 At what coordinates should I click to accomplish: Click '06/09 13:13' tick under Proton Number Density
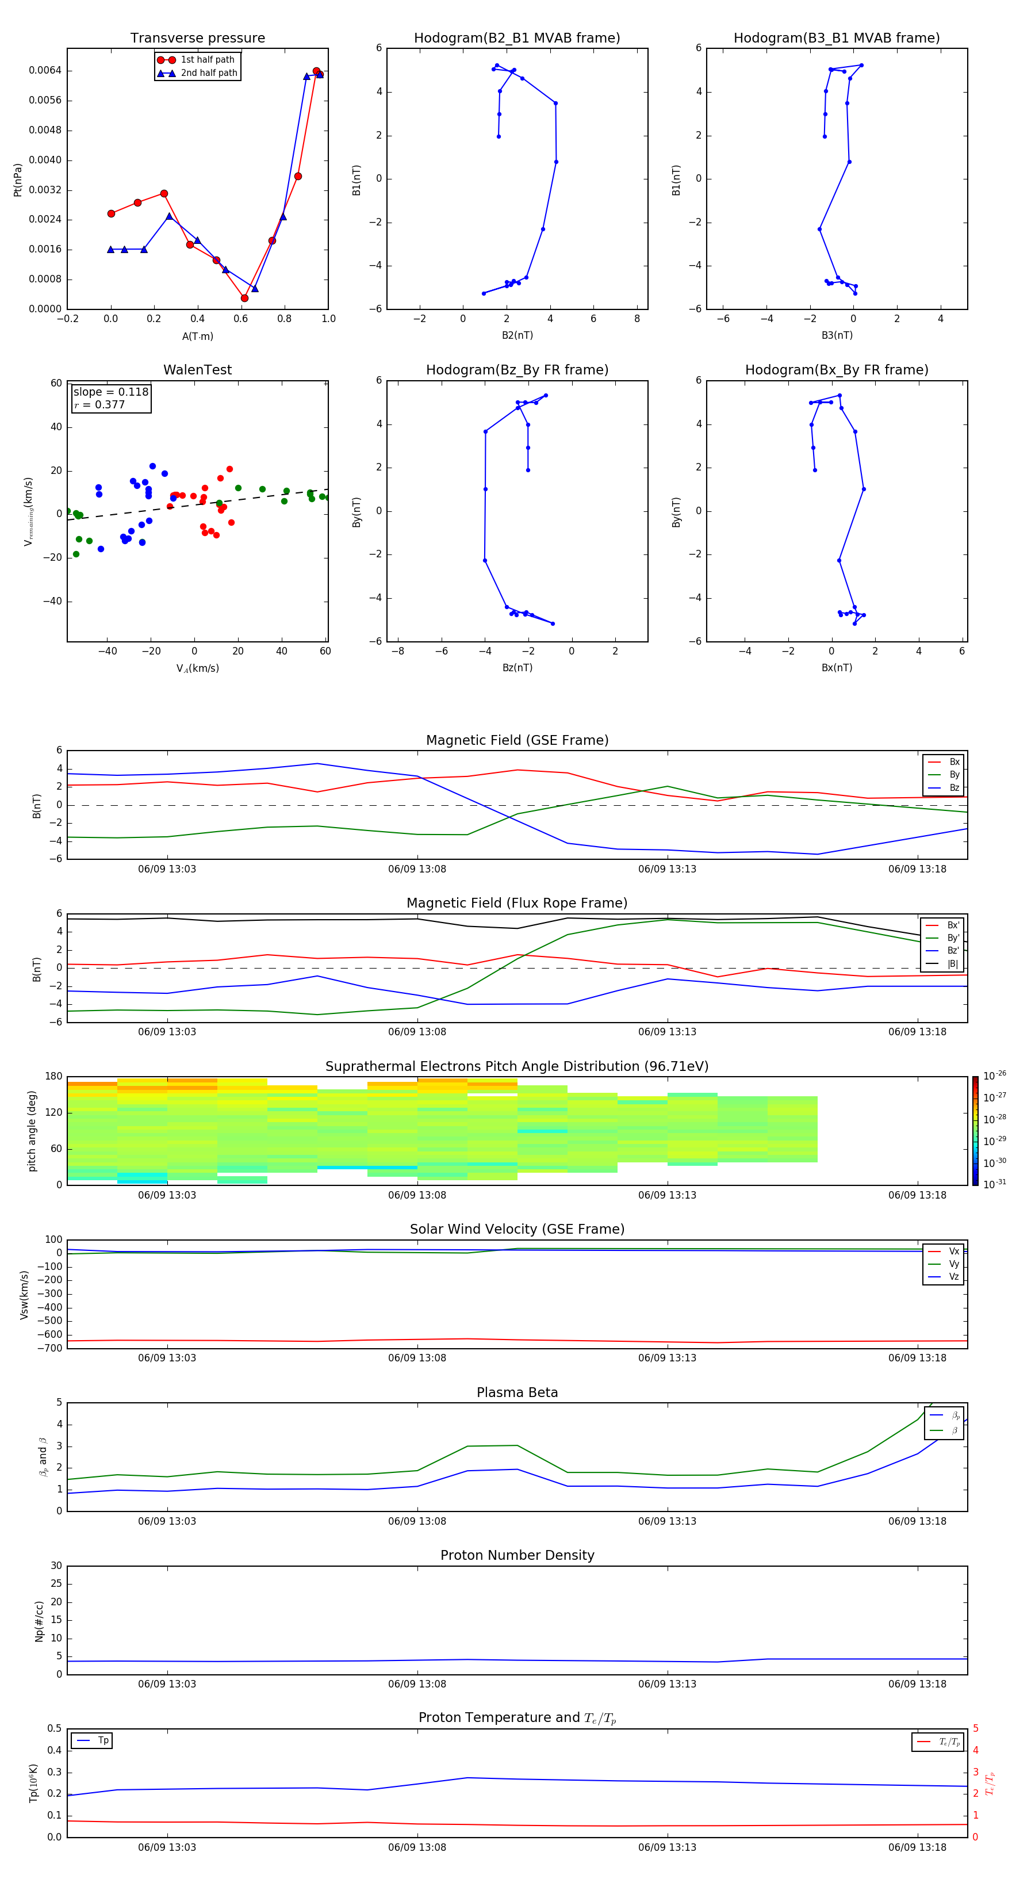(x=668, y=1683)
